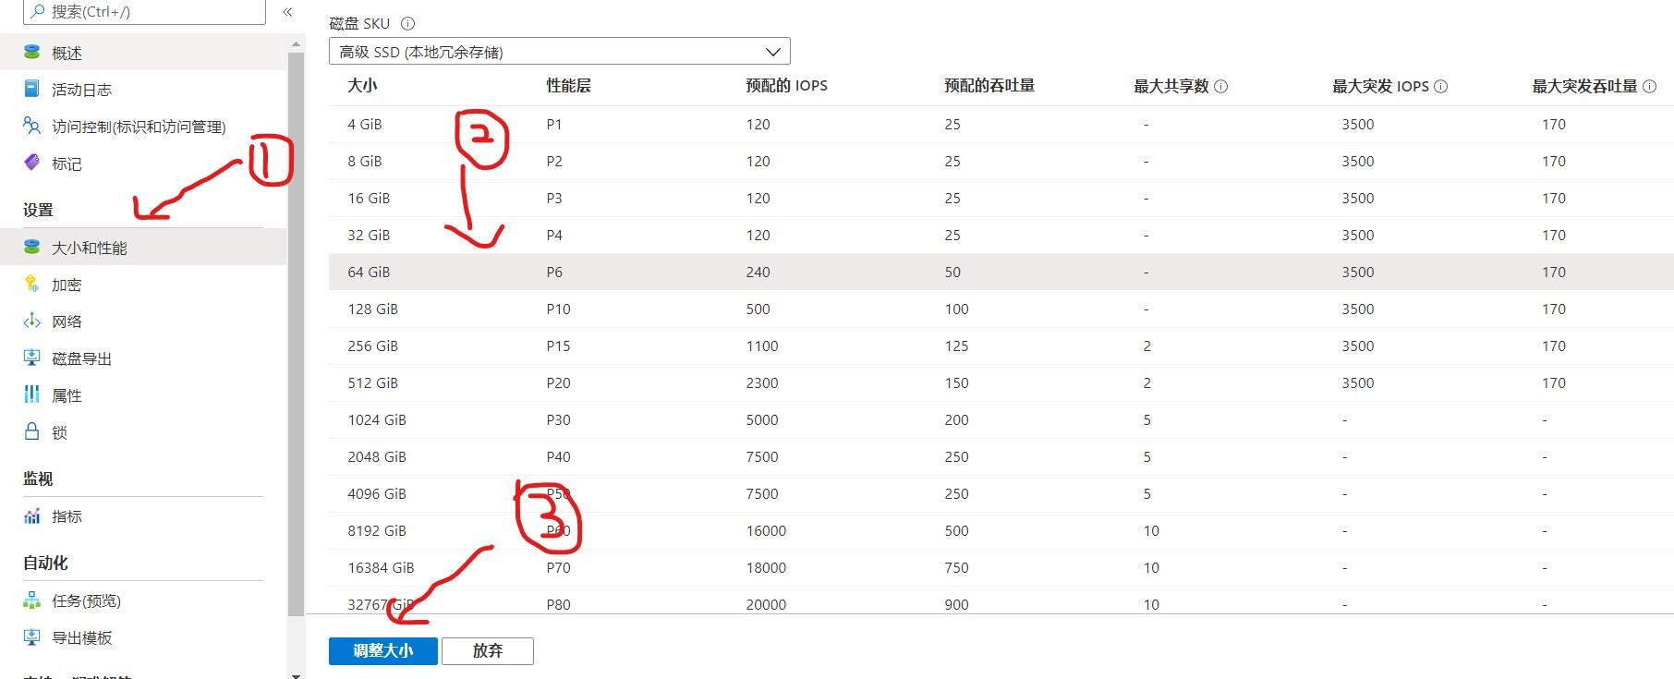Click the purple Tags (标记) icon

(x=32, y=164)
